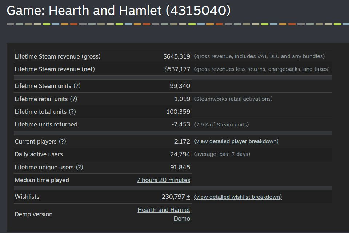
Task: Click the help (?) next to Lifetime unique users
Action: pyautogui.click(x=80, y=167)
